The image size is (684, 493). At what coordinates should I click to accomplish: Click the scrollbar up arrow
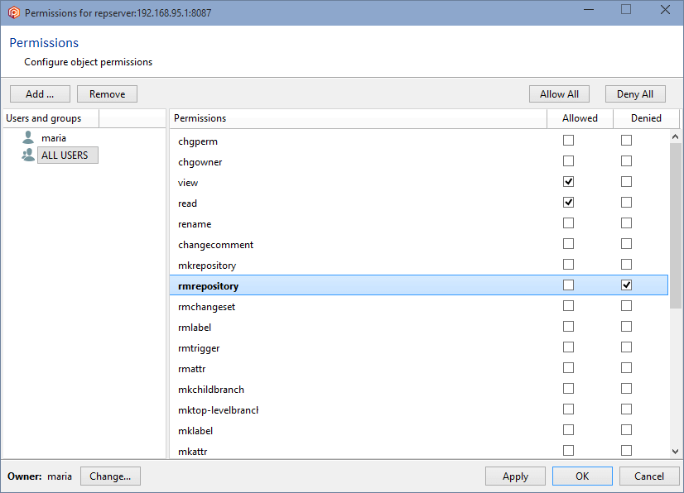click(x=675, y=136)
